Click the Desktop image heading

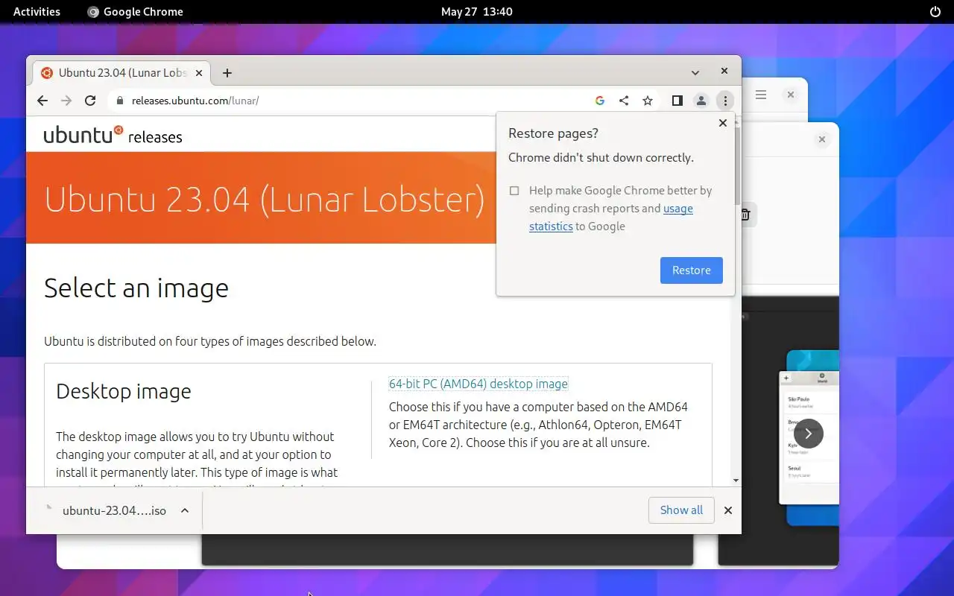124,391
